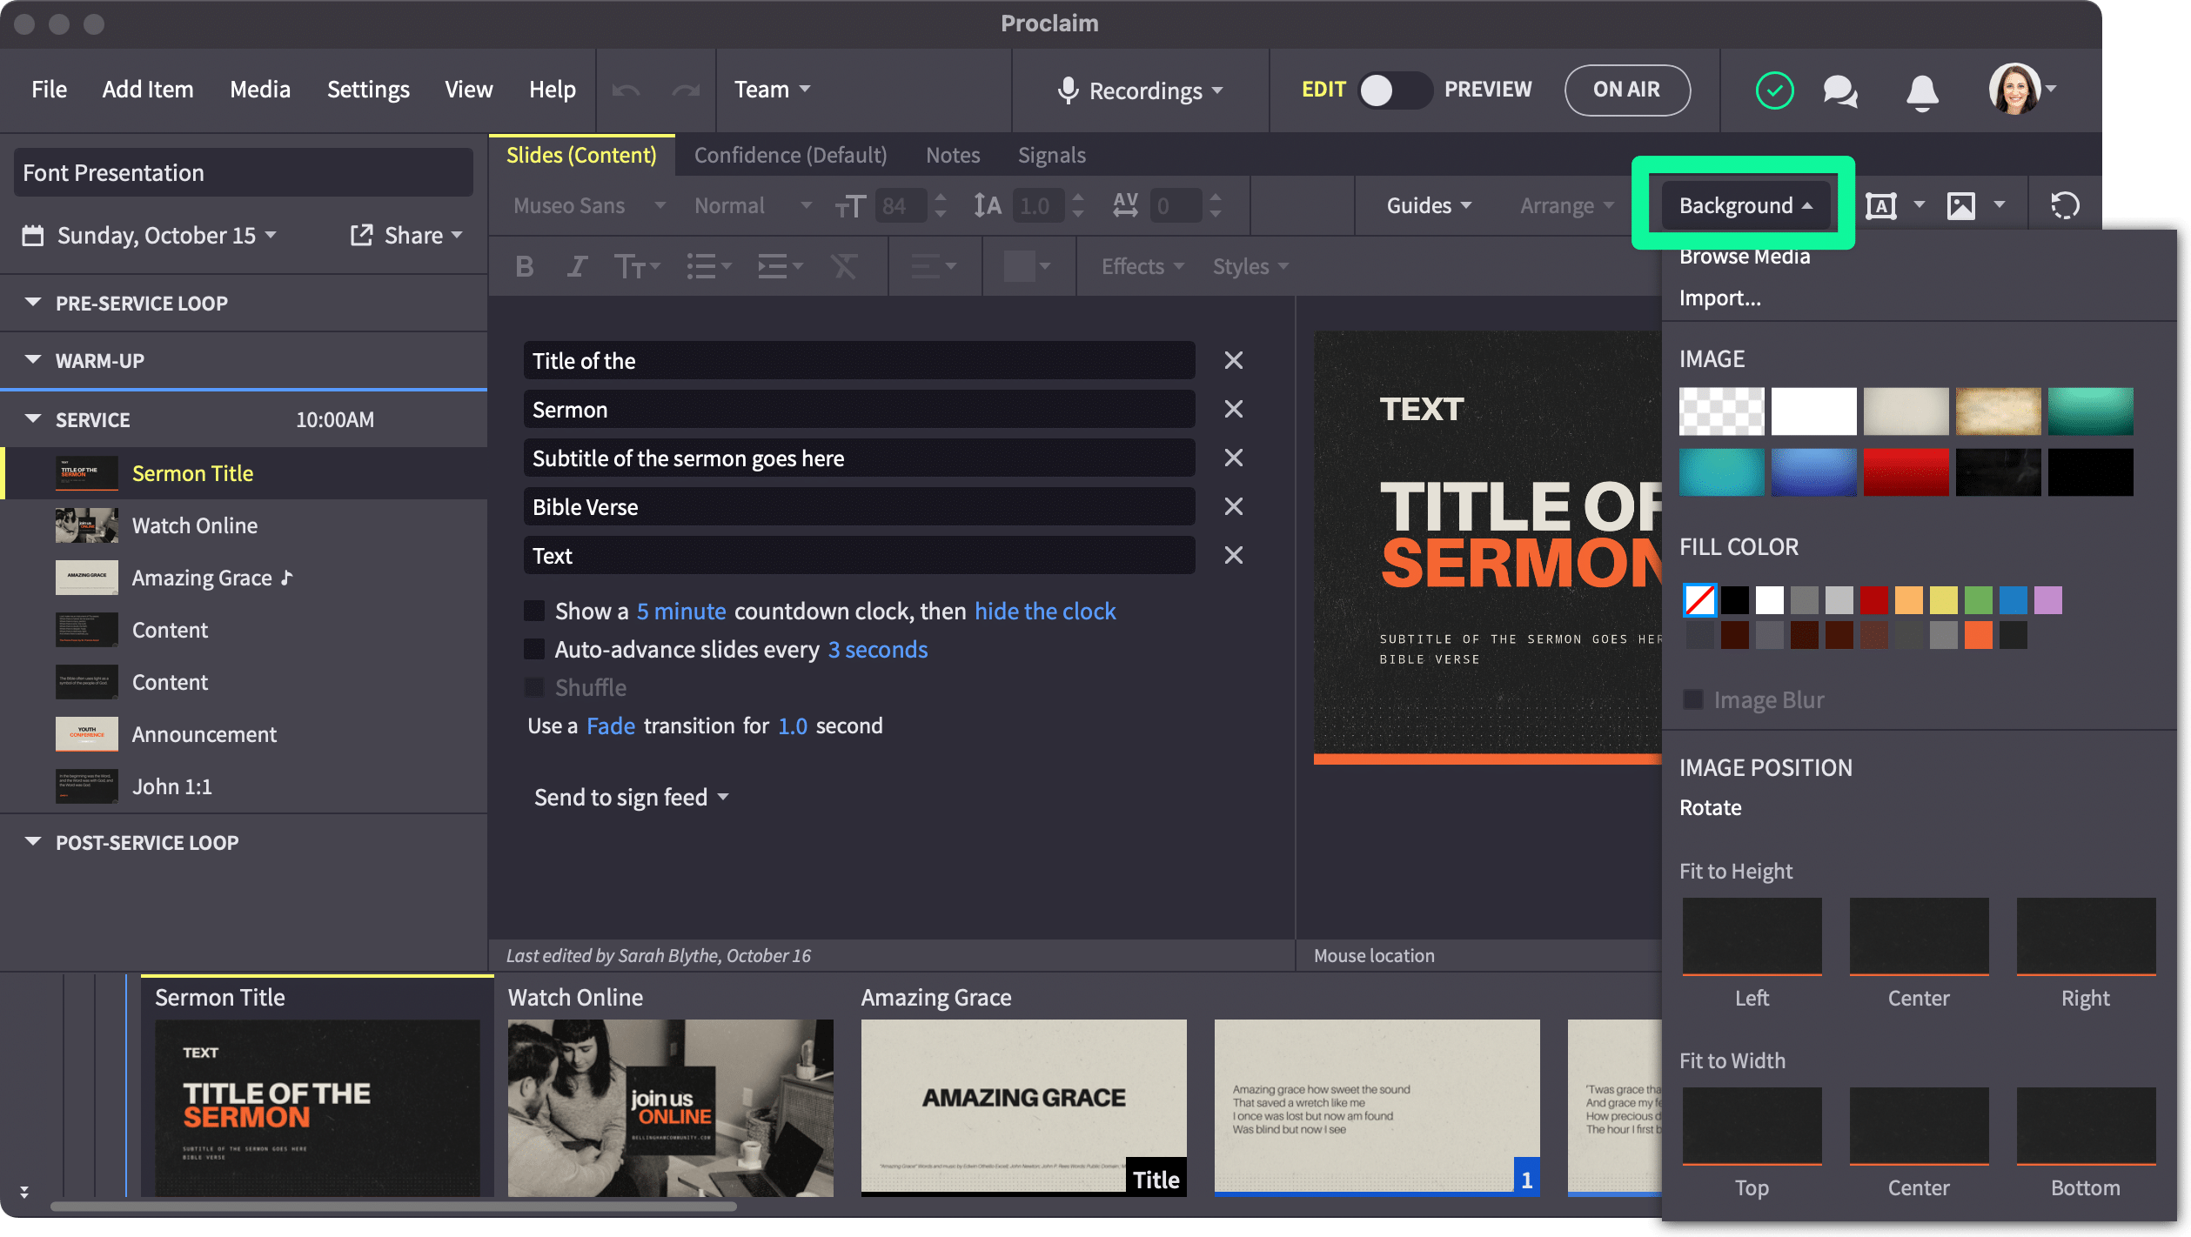The width and height of the screenshot is (2191, 1237).
Task: Expand the POST-SERVICE LOOP section
Action: 35,841
